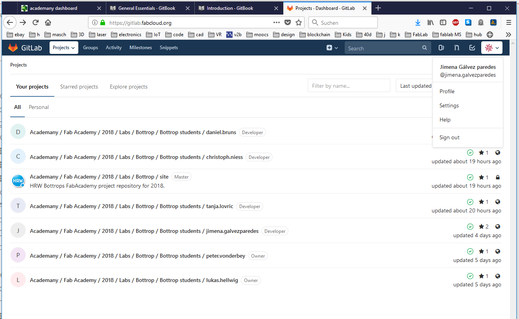Screen dimensions: 519x319
Task: Open the Issues icon in GitLab navbar
Action: click(441, 48)
